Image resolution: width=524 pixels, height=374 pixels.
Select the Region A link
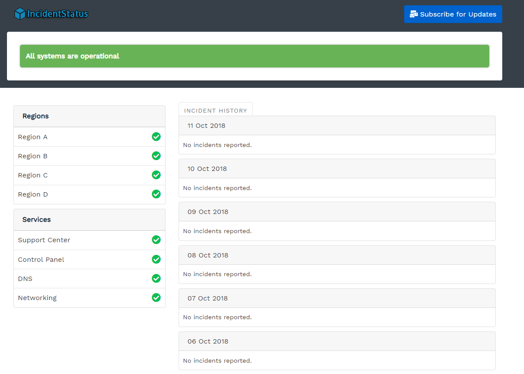pyautogui.click(x=33, y=137)
